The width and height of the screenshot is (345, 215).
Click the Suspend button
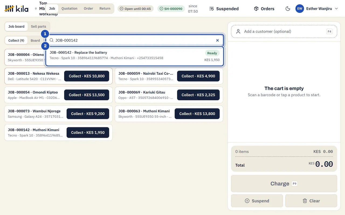click(x=257, y=201)
